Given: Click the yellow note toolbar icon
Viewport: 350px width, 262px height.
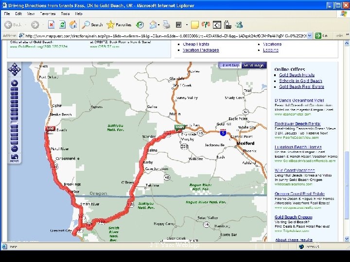Looking at the screenshot, I should [x=195, y=25].
